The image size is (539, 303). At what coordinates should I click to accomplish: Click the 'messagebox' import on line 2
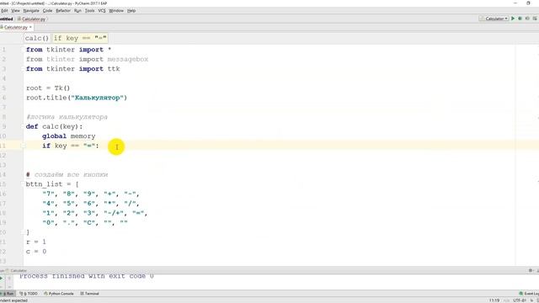point(128,59)
